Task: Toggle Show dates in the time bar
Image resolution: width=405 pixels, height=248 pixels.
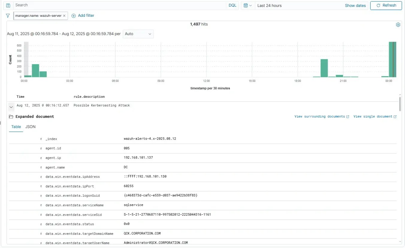Action: [x=355, y=5]
